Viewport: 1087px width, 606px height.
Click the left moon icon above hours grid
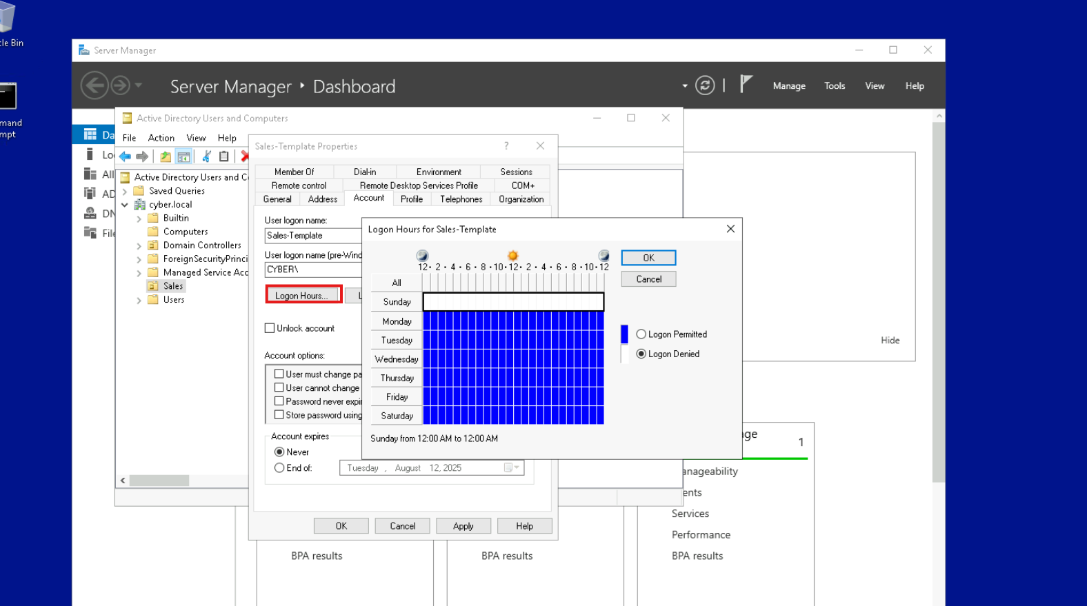(x=422, y=256)
